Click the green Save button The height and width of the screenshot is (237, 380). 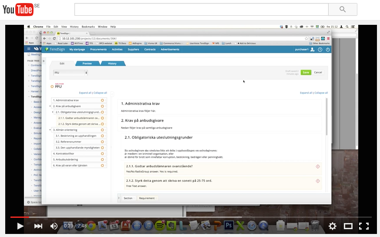[306, 72]
